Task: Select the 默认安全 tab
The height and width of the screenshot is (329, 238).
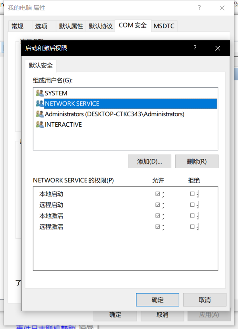Action: (x=41, y=66)
